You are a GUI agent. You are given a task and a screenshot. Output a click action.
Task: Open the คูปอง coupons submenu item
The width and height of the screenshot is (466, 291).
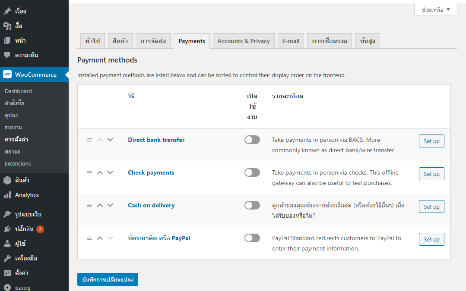(11, 116)
